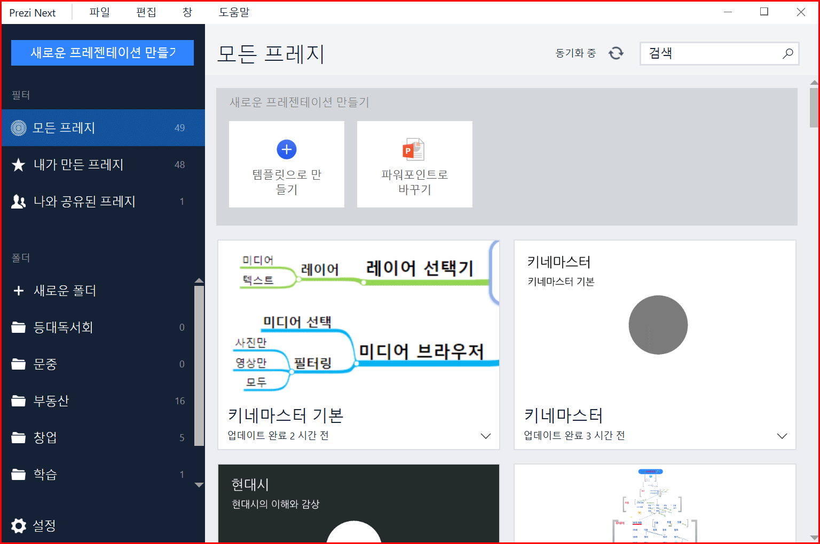
Task: Click the people icon for 나와 공유된 프레지
Action: pos(19,202)
